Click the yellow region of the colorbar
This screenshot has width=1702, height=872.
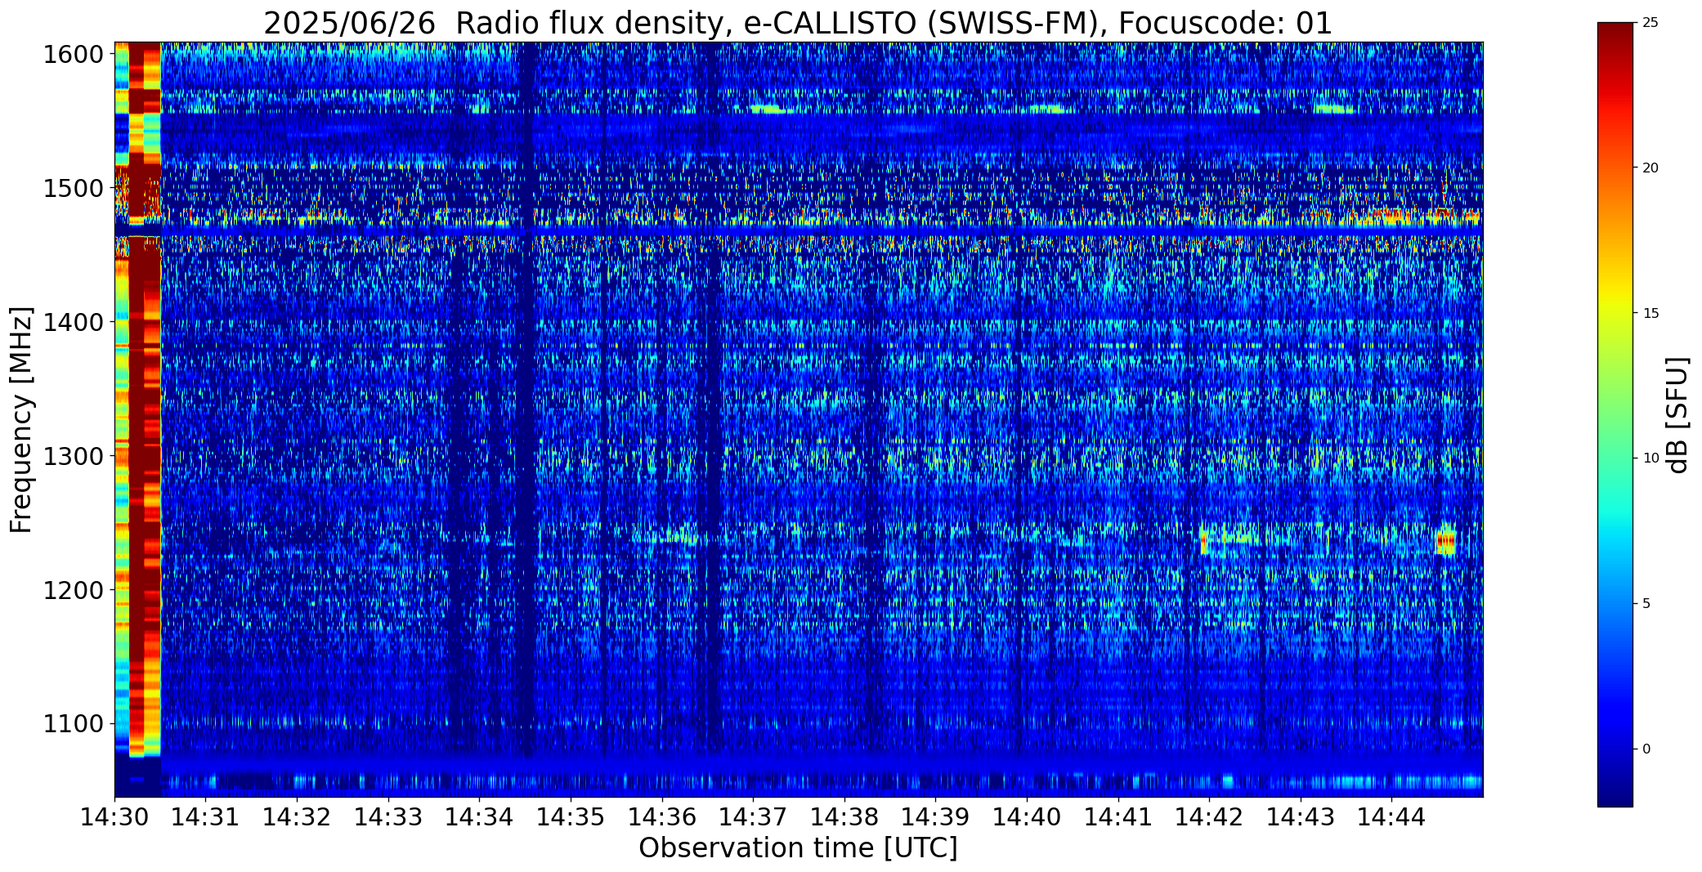pyautogui.click(x=1615, y=302)
